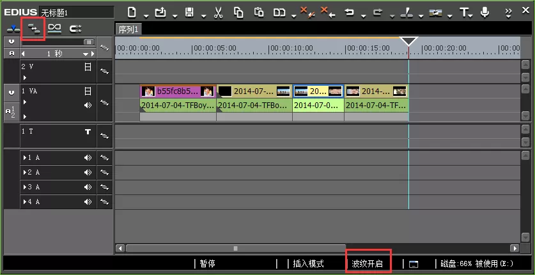Click the scissors Cut icon
The width and height of the screenshot is (535, 275).
[218, 13]
